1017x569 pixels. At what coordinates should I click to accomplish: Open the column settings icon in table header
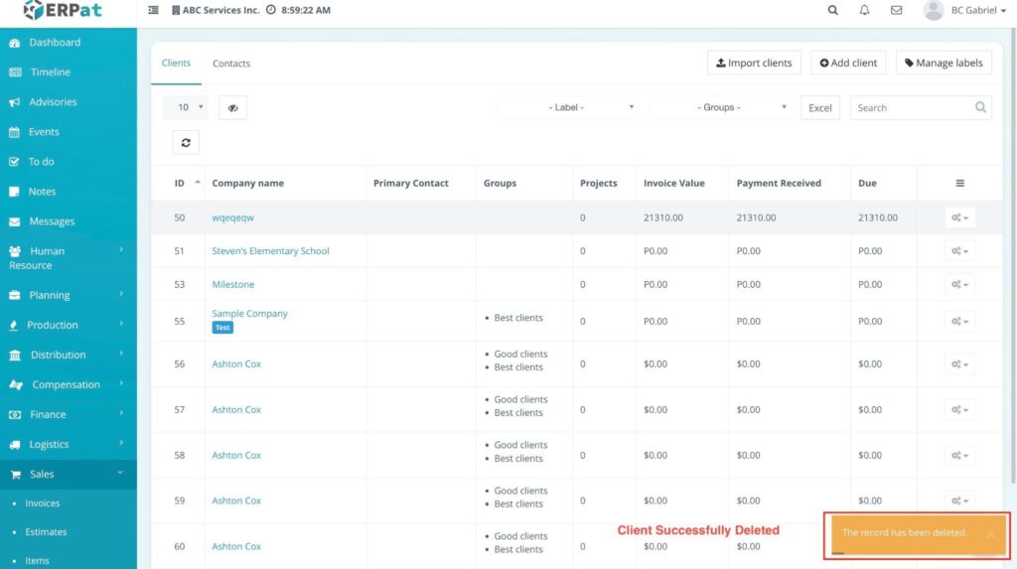(x=959, y=183)
